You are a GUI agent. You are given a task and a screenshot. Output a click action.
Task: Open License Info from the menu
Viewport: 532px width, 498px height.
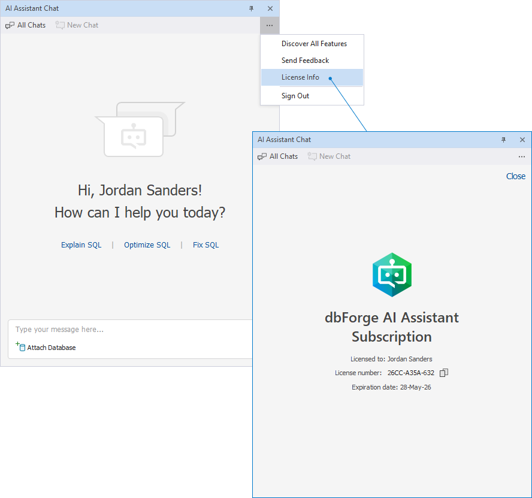coord(300,77)
